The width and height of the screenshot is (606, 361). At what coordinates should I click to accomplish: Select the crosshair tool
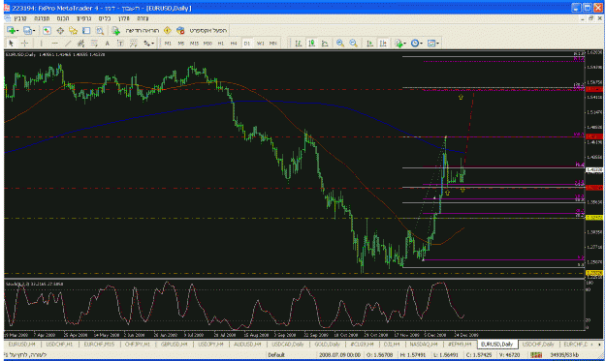25,44
